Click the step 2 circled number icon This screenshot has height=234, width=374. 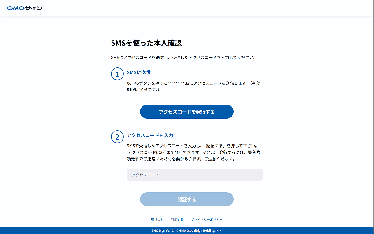click(x=117, y=137)
